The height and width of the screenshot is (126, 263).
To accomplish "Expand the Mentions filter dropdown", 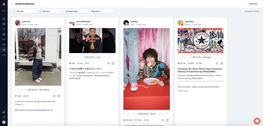I will coord(103,11).
